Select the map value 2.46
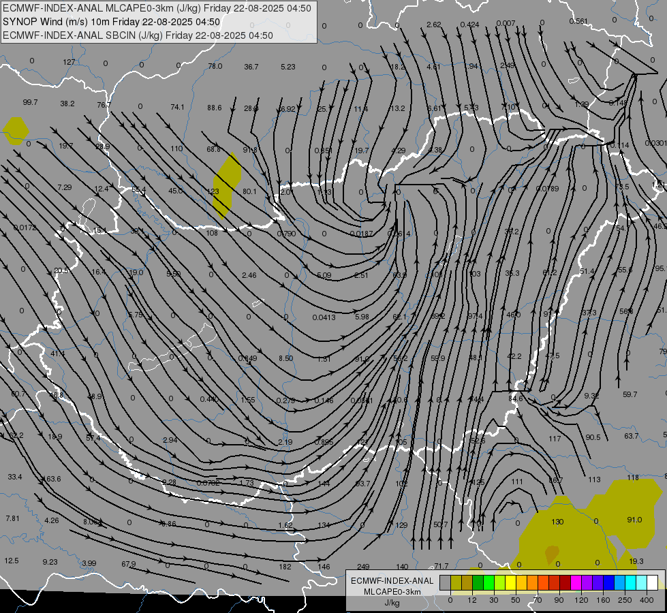The image size is (667, 613). point(249,275)
